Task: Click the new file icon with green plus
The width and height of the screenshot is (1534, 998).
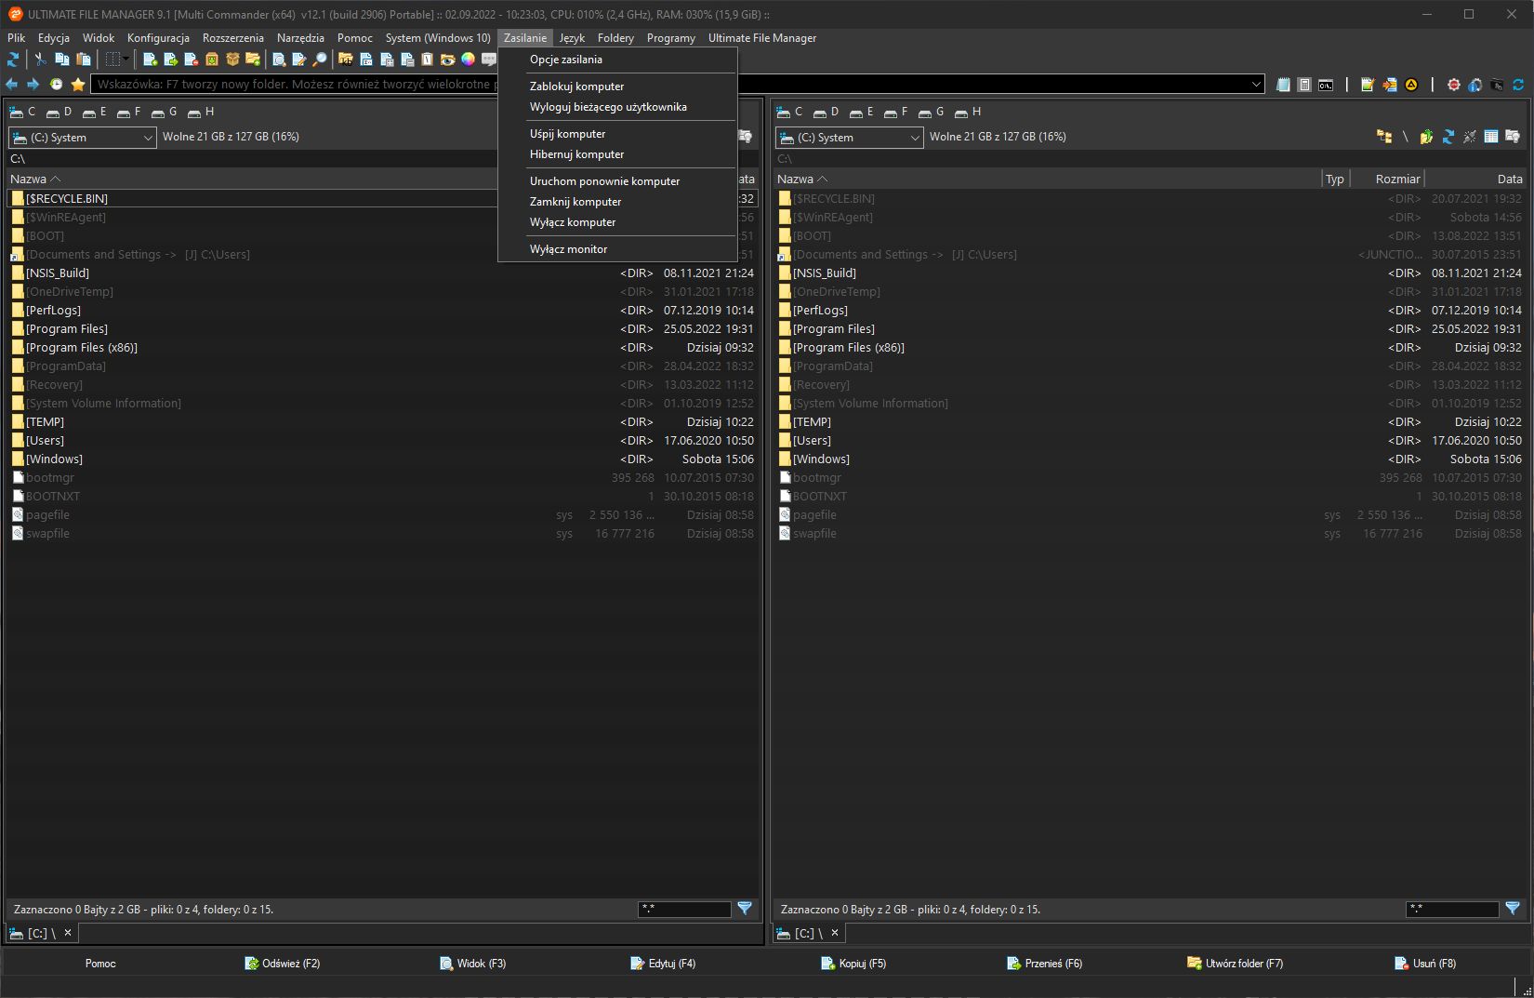Action: coord(151,60)
